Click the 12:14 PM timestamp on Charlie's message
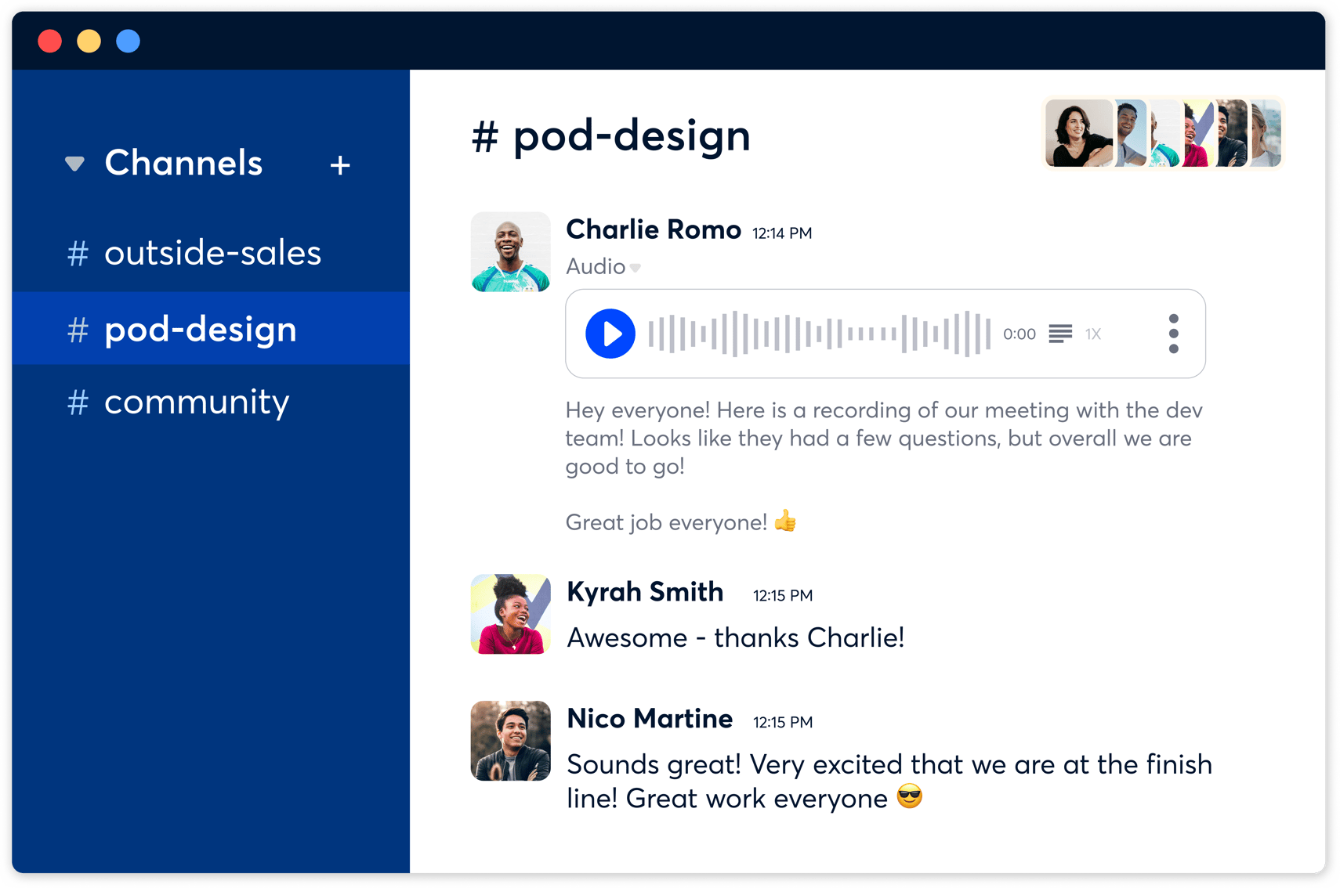Image resolution: width=1340 pixels, height=888 pixels. click(x=781, y=233)
